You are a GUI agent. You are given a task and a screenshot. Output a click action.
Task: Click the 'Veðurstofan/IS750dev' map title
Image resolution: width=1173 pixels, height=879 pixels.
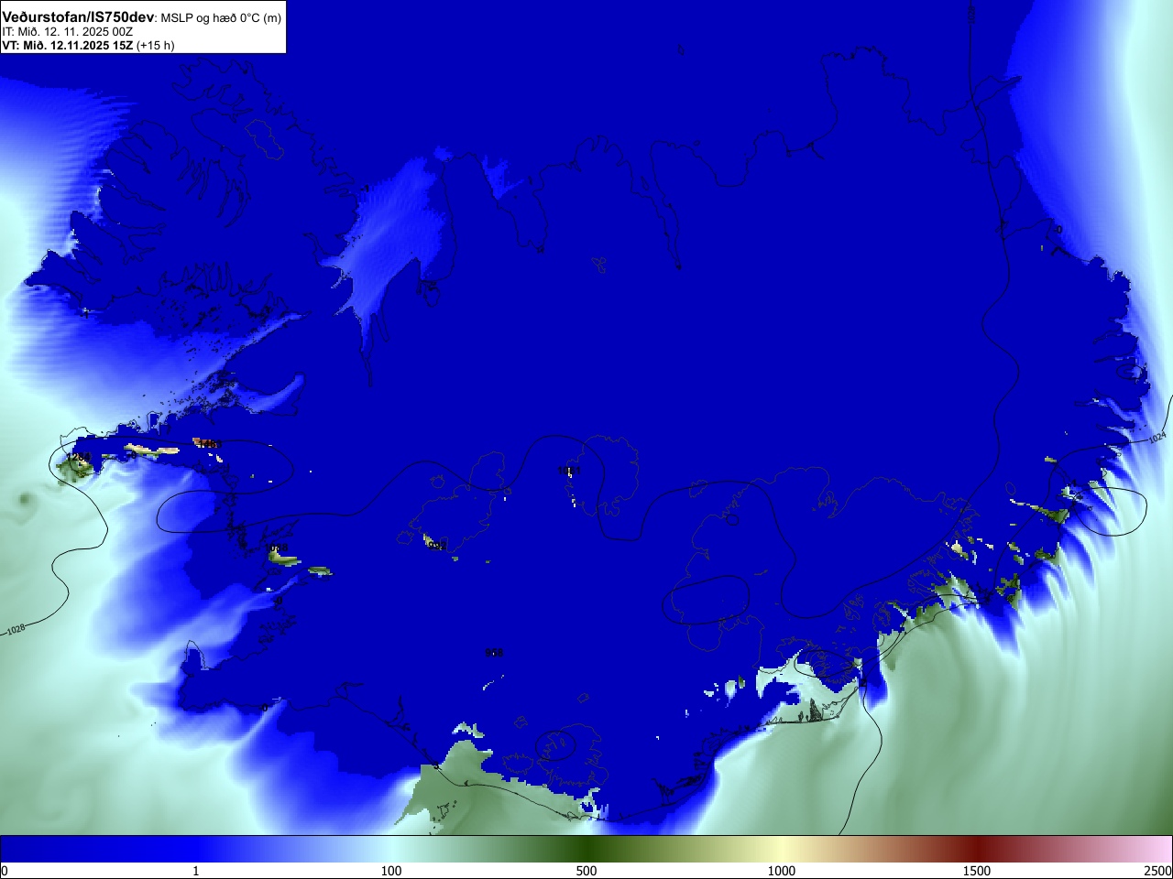[78, 17]
